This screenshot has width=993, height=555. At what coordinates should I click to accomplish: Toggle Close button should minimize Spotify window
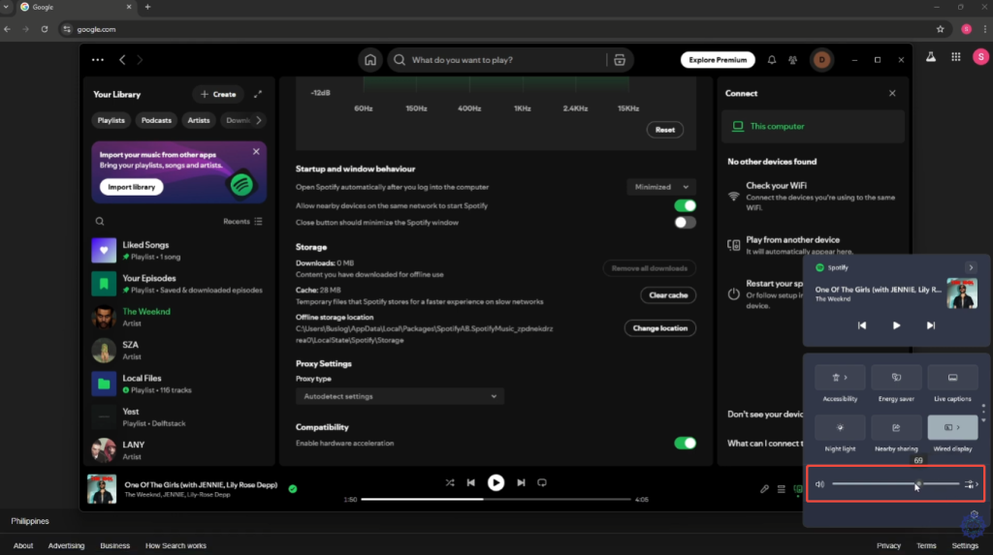(x=685, y=223)
